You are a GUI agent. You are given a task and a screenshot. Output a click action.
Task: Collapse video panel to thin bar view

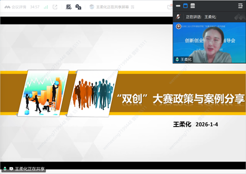click(x=178, y=6)
